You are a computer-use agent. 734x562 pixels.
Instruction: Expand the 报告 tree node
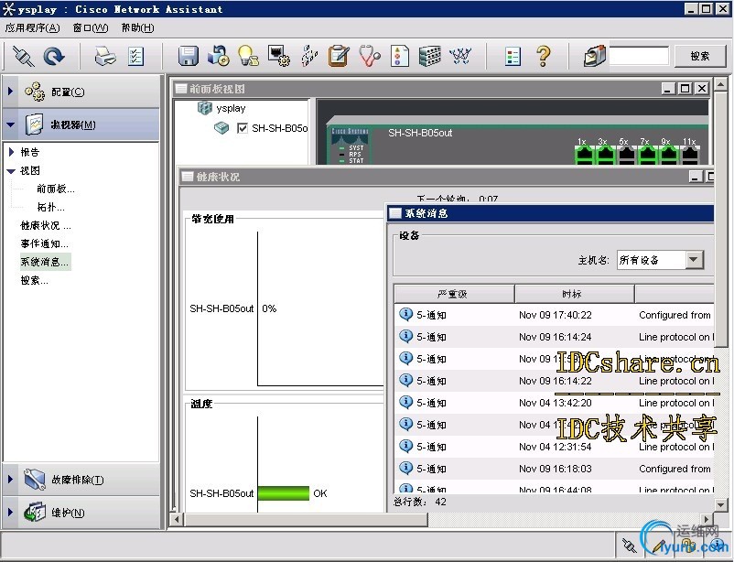pyautogui.click(x=12, y=152)
